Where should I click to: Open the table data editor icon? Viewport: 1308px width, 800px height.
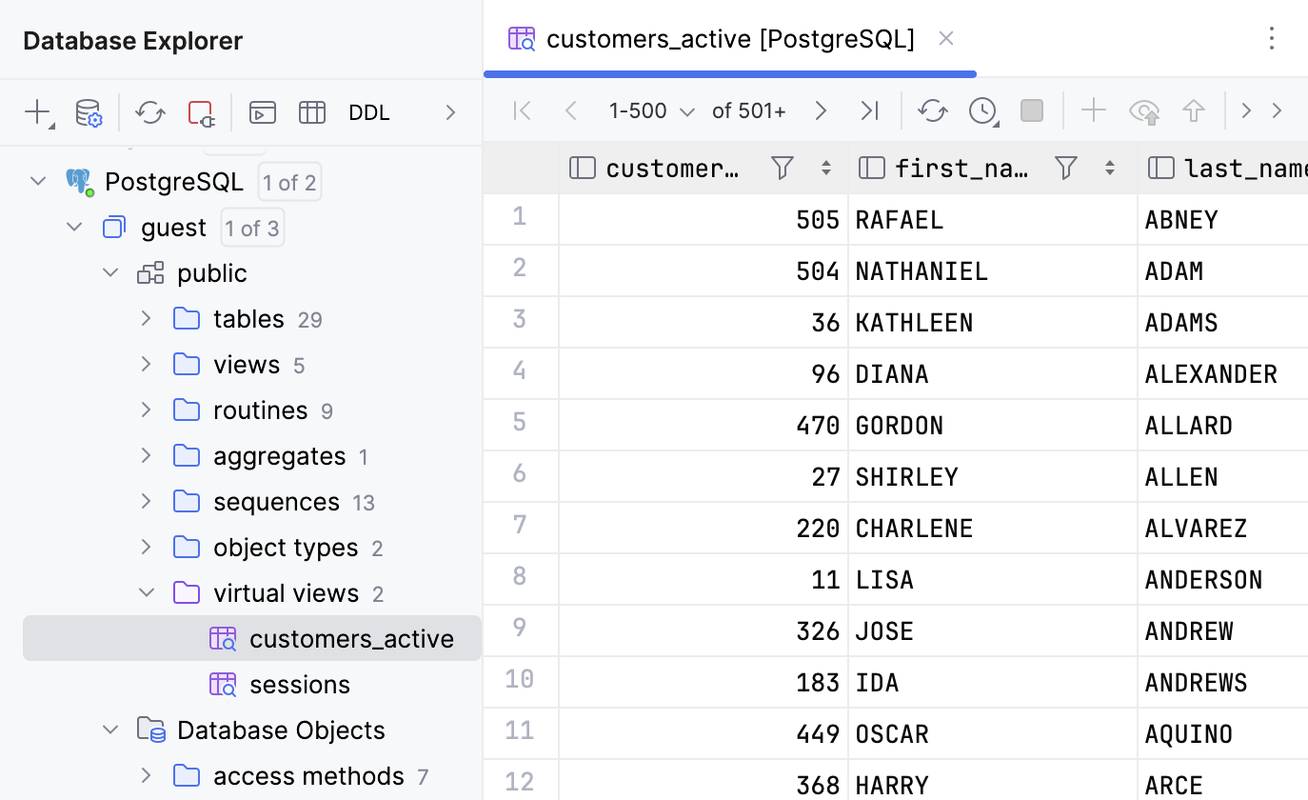coord(311,112)
